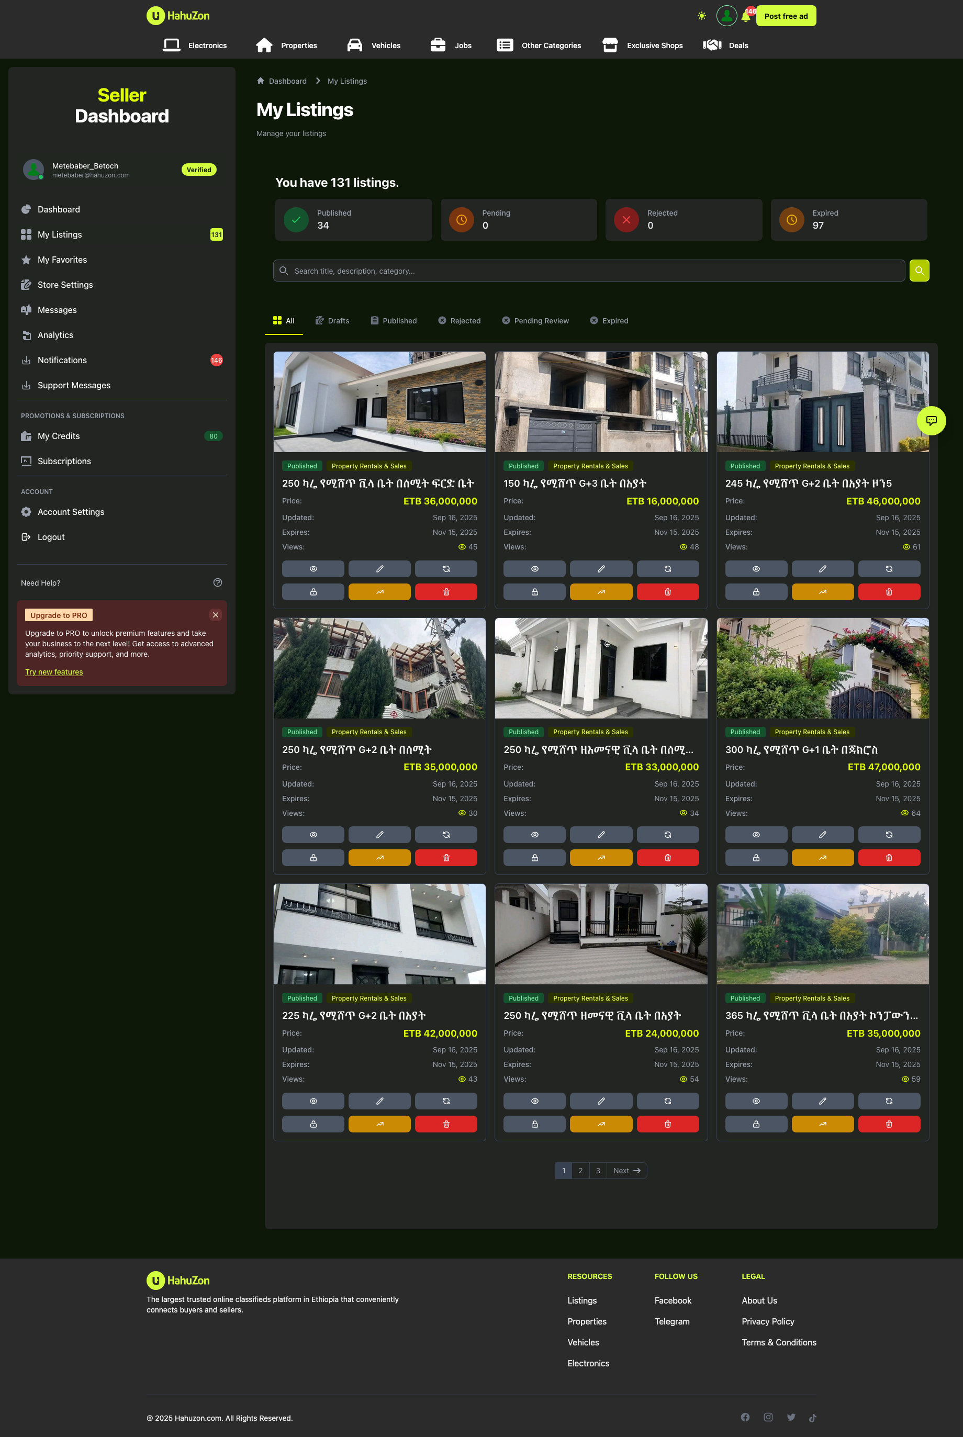963x1437 pixels.
Task: Toggle the light/dark theme sun icon
Action: tap(701, 16)
